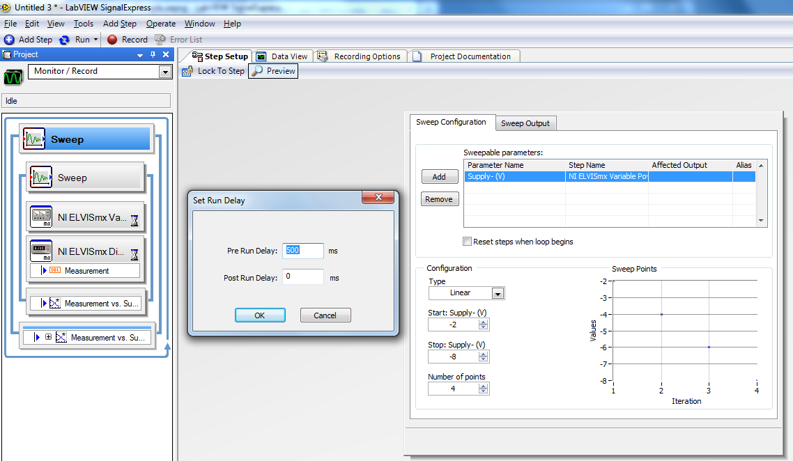Image resolution: width=793 pixels, height=461 pixels.
Task: Open the sweep Type Linear dropdown
Action: coord(498,293)
